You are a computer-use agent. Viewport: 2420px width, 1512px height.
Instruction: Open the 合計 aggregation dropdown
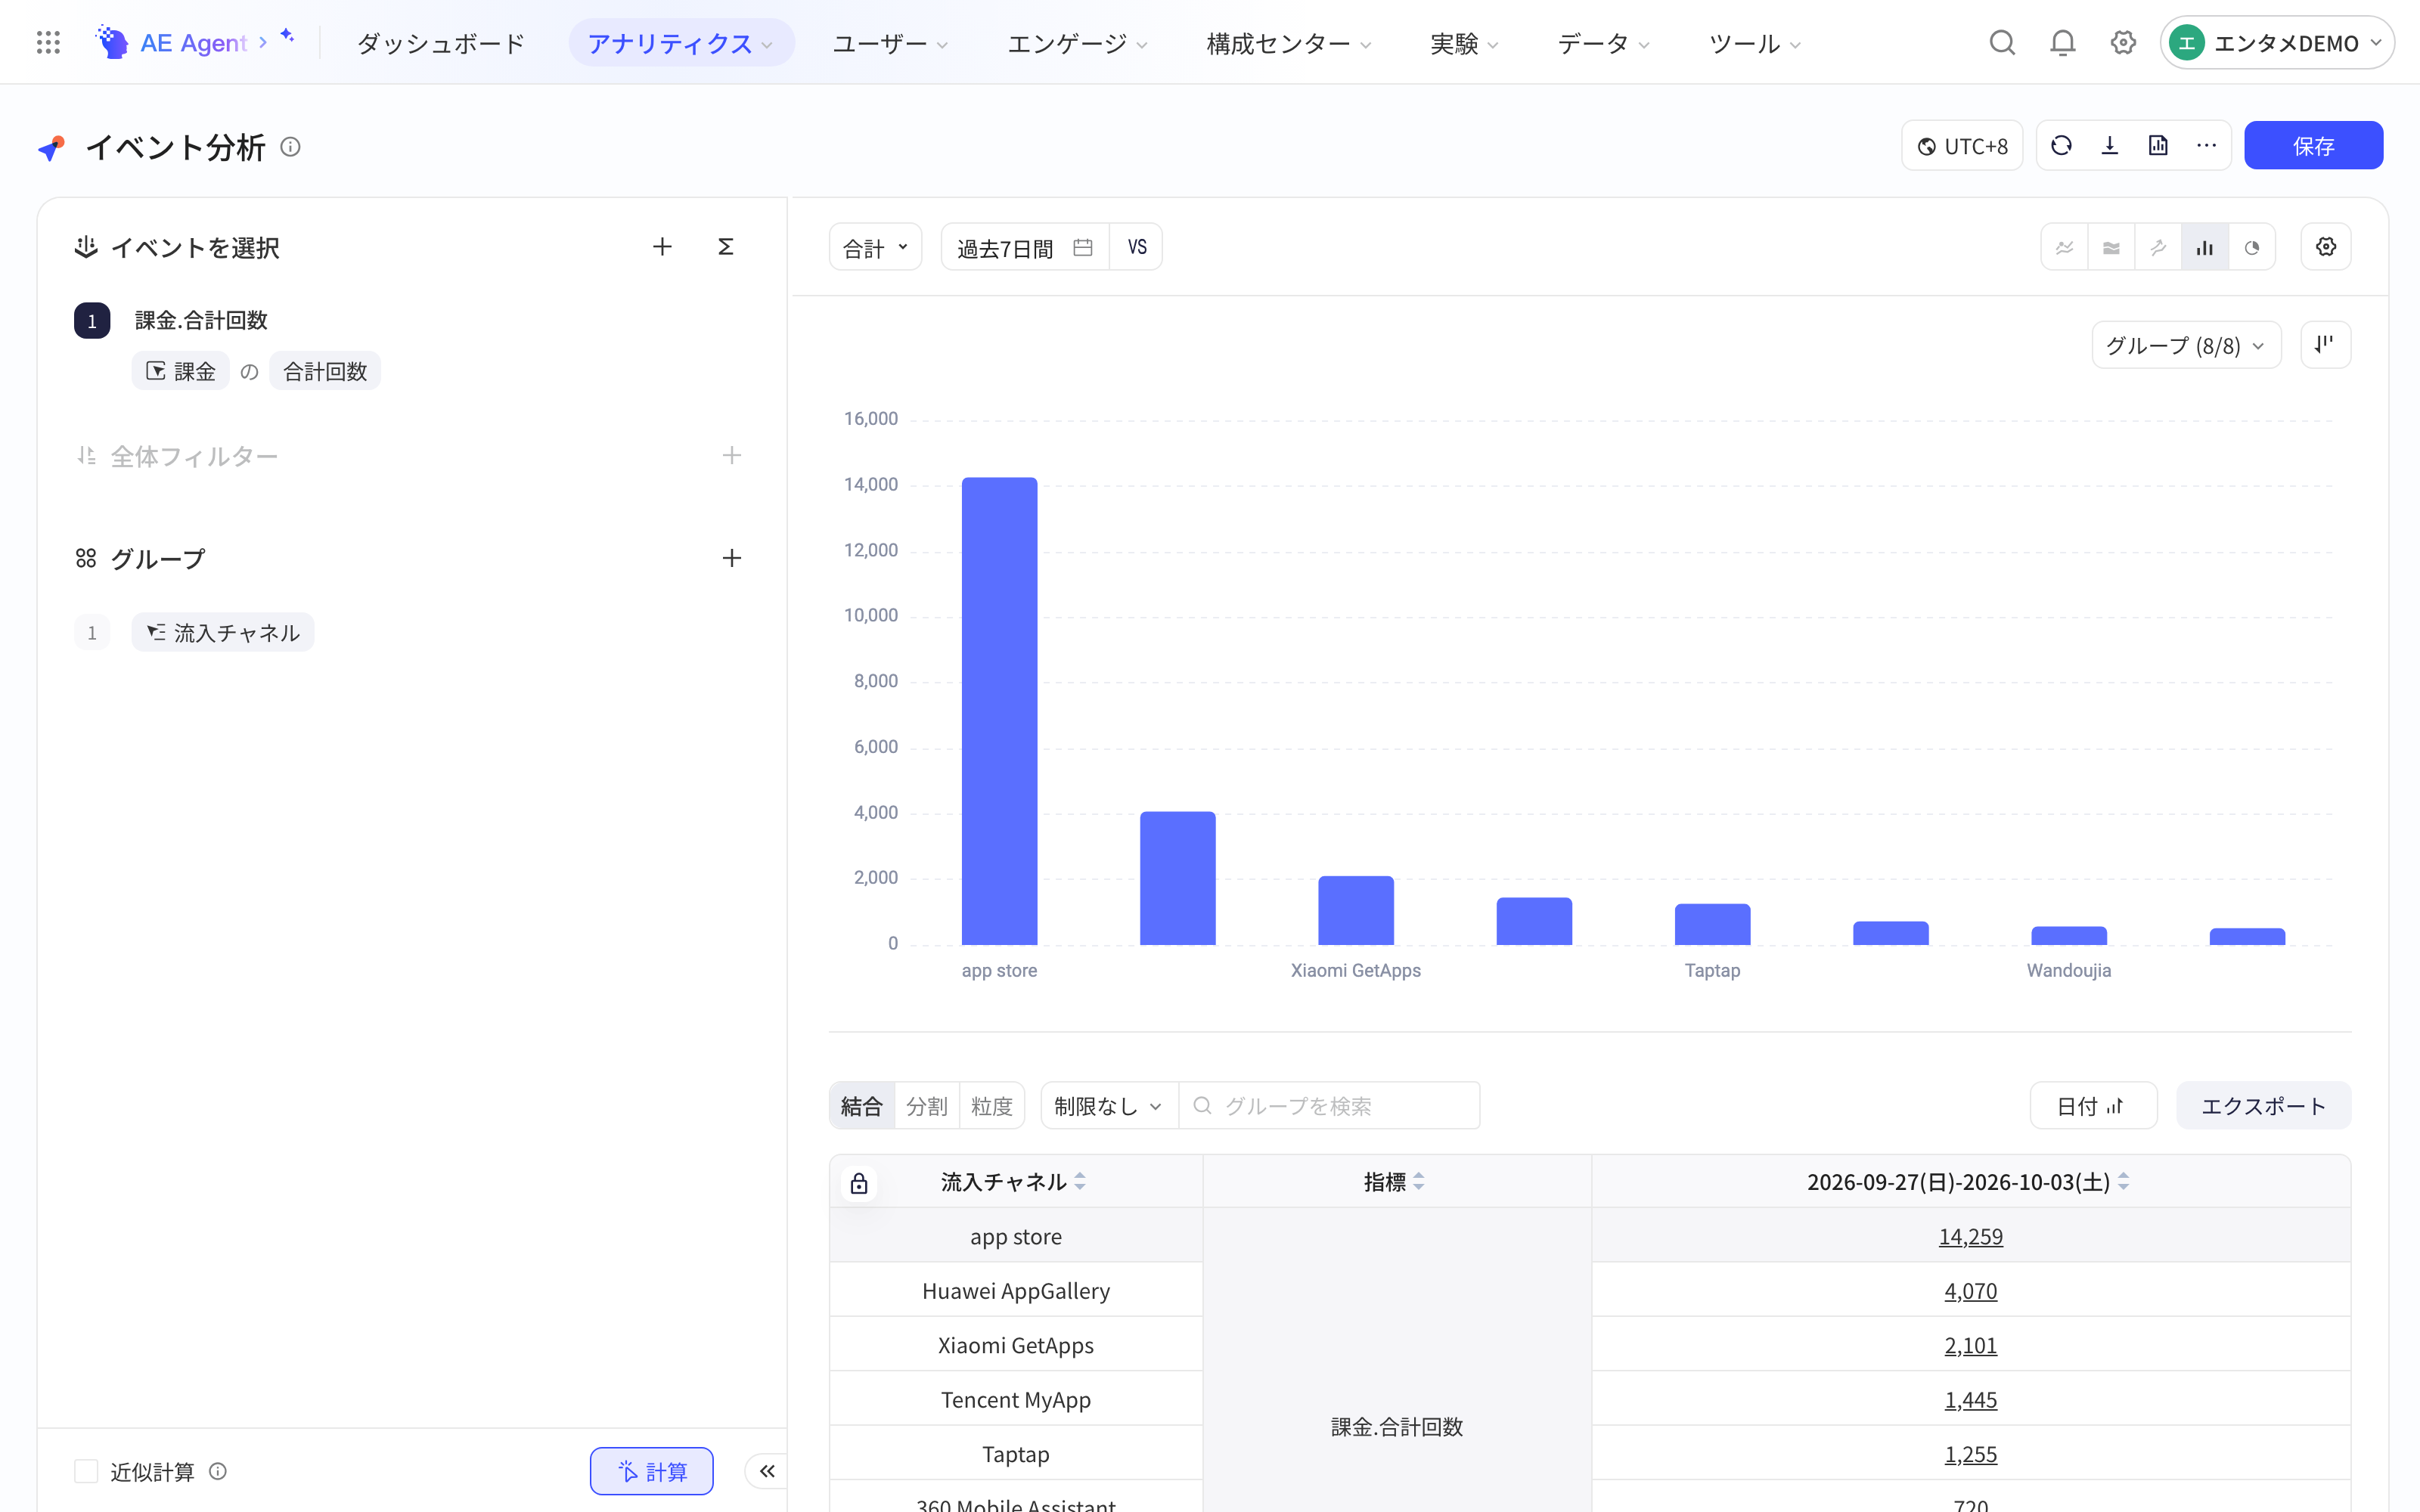(875, 247)
